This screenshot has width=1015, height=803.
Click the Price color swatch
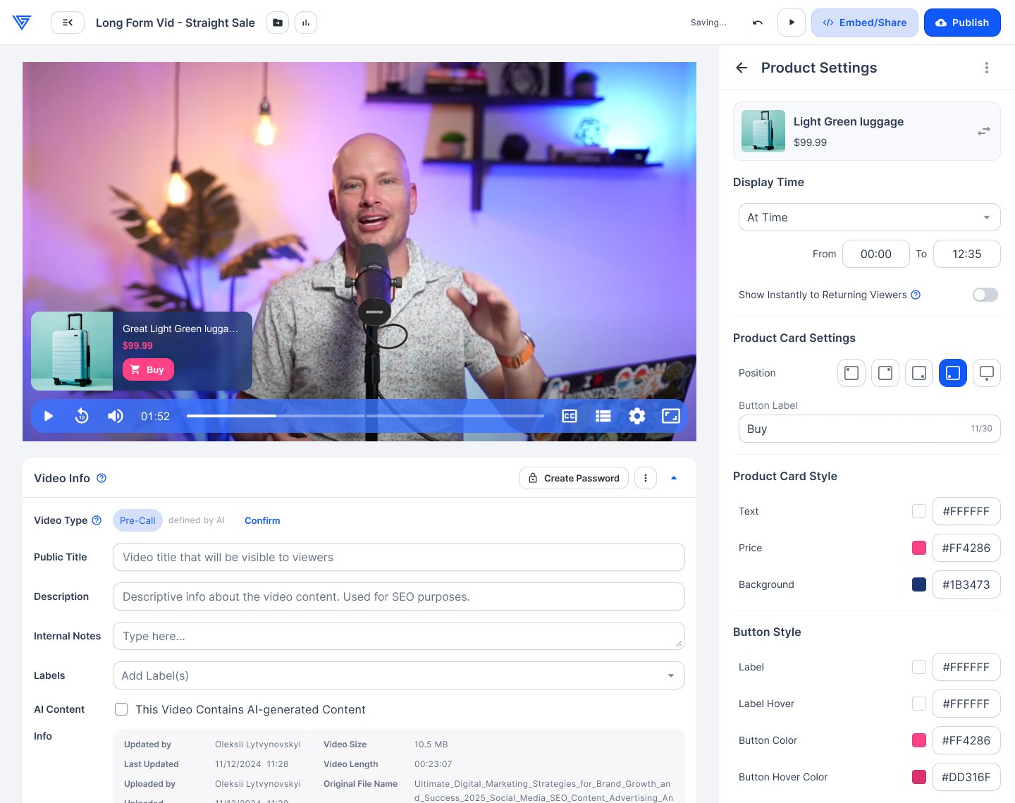click(919, 548)
